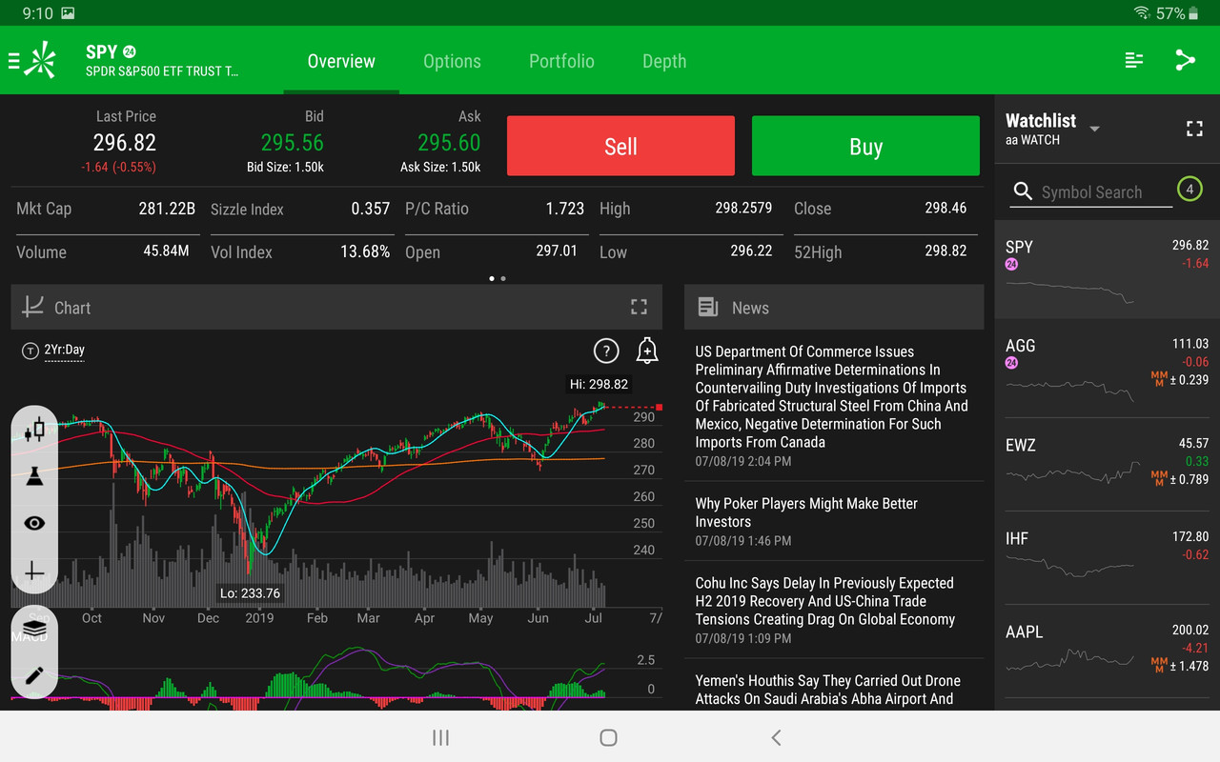1220x762 pixels.
Task: Select the candlestick chart type tool
Action: (34, 429)
